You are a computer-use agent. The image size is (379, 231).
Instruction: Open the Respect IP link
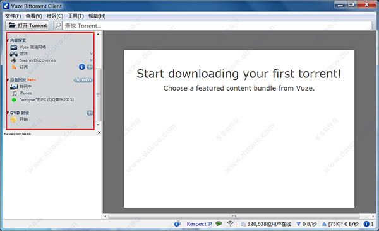coord(199,224)
